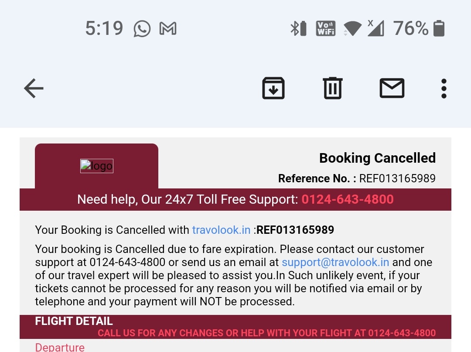
Task: Open the travolook.in link
Action: [x=221, y=230]
